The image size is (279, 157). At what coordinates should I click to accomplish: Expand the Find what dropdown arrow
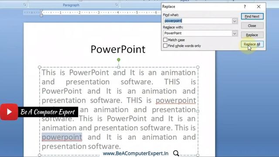pyautogui.click(x=235, y=21)
